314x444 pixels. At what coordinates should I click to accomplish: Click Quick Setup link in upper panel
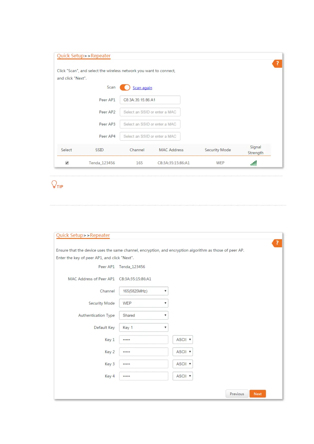pos(70,56)
